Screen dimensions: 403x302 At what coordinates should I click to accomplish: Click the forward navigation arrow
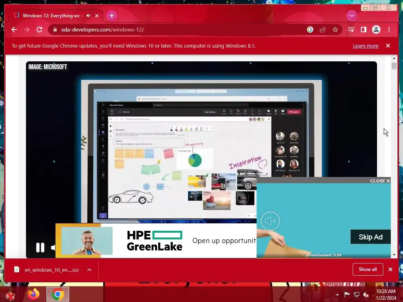pos(27,29)
